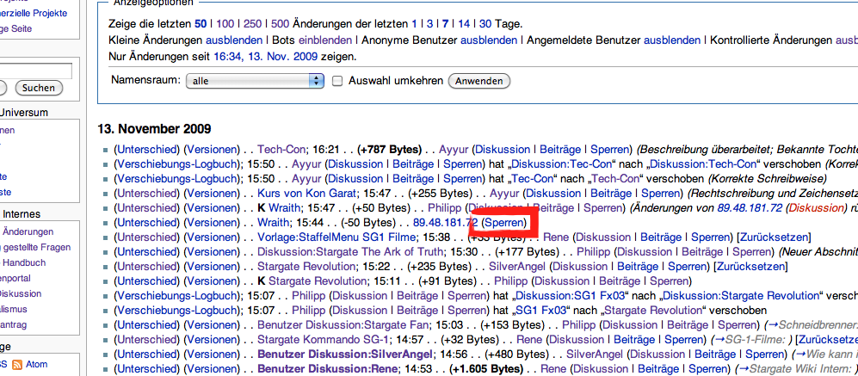Viewport: 858px width, 376px height.
Task: Show bot edits via 'einblenden'
Action: [x=326, y=40]
